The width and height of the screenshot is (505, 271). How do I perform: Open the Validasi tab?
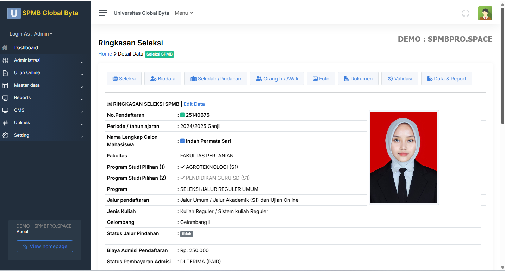coord(400,79)
